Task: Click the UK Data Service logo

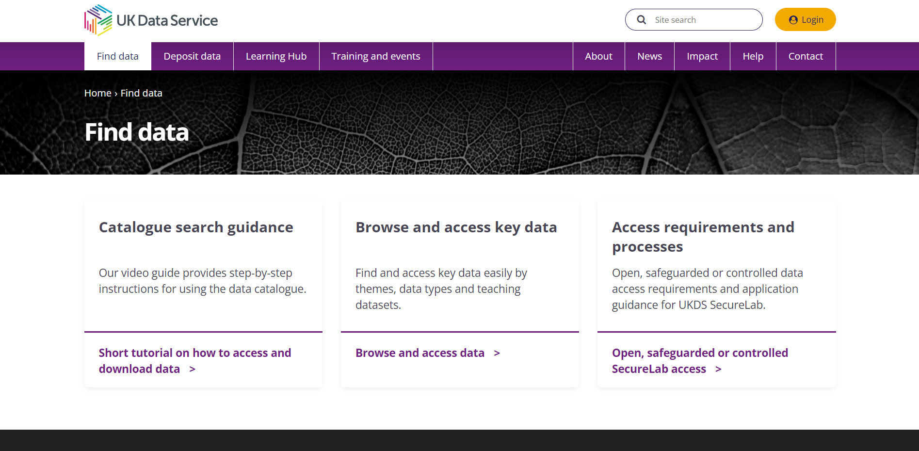Action: (x=151, y=20)
